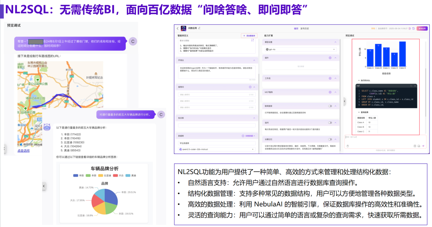Viewport: 432px width, 227px height.
Task: Open the 点击访问 link under the map
Action: coord(23,150)
